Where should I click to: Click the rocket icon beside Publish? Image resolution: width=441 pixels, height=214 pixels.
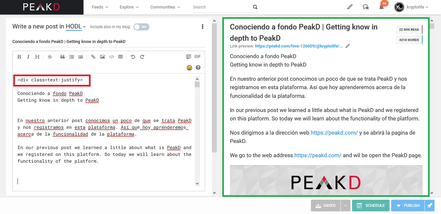(x=430, y=205)
